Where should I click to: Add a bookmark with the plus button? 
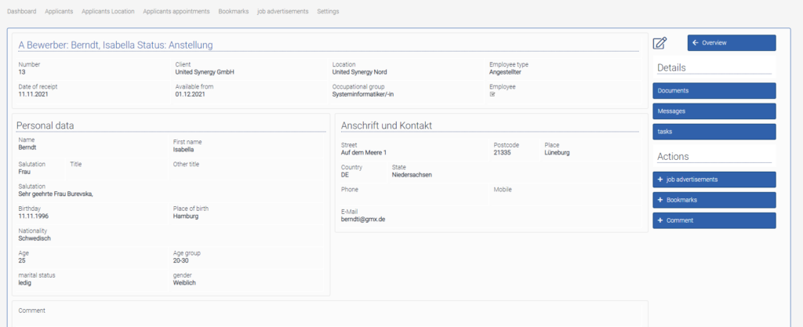click(x=714, y=200)
